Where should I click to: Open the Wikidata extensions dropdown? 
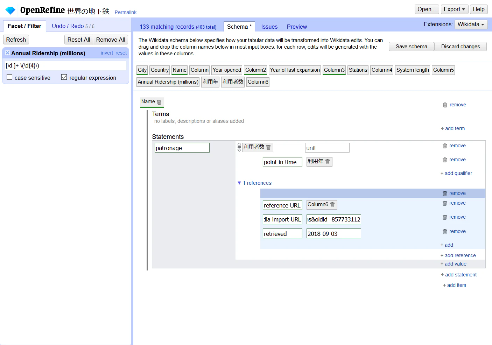click(x=471, y=24)
